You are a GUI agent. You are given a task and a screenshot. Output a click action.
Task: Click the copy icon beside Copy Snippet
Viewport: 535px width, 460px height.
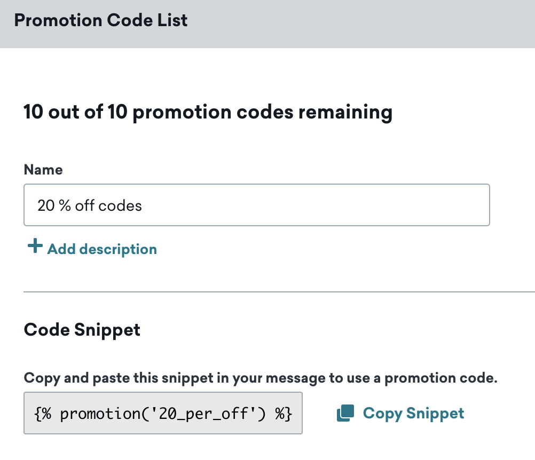coord(345,413)
